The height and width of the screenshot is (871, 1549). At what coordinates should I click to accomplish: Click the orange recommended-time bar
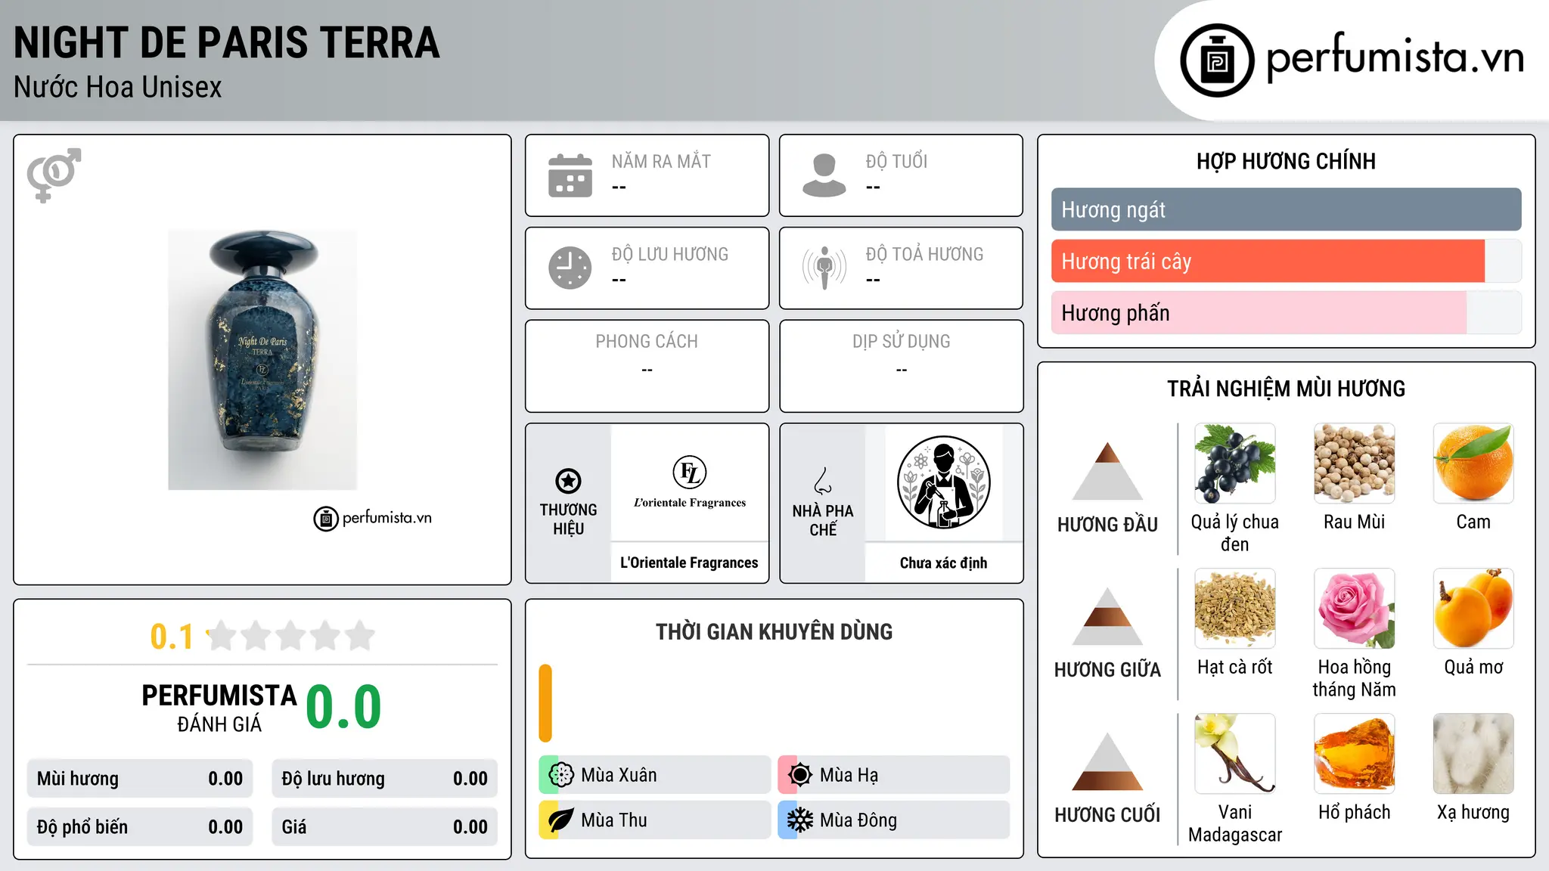545,703
